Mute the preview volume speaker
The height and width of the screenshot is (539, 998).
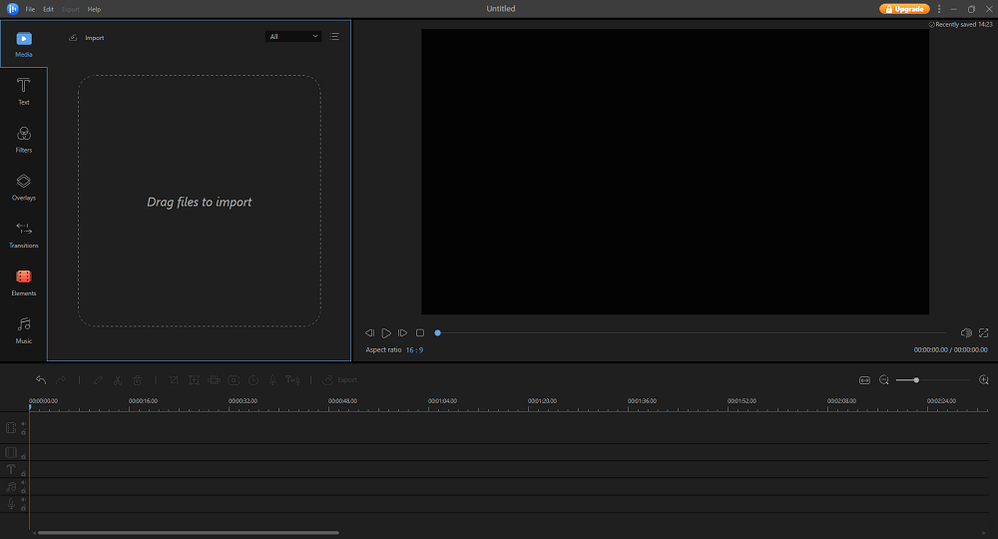pos(965,332)
